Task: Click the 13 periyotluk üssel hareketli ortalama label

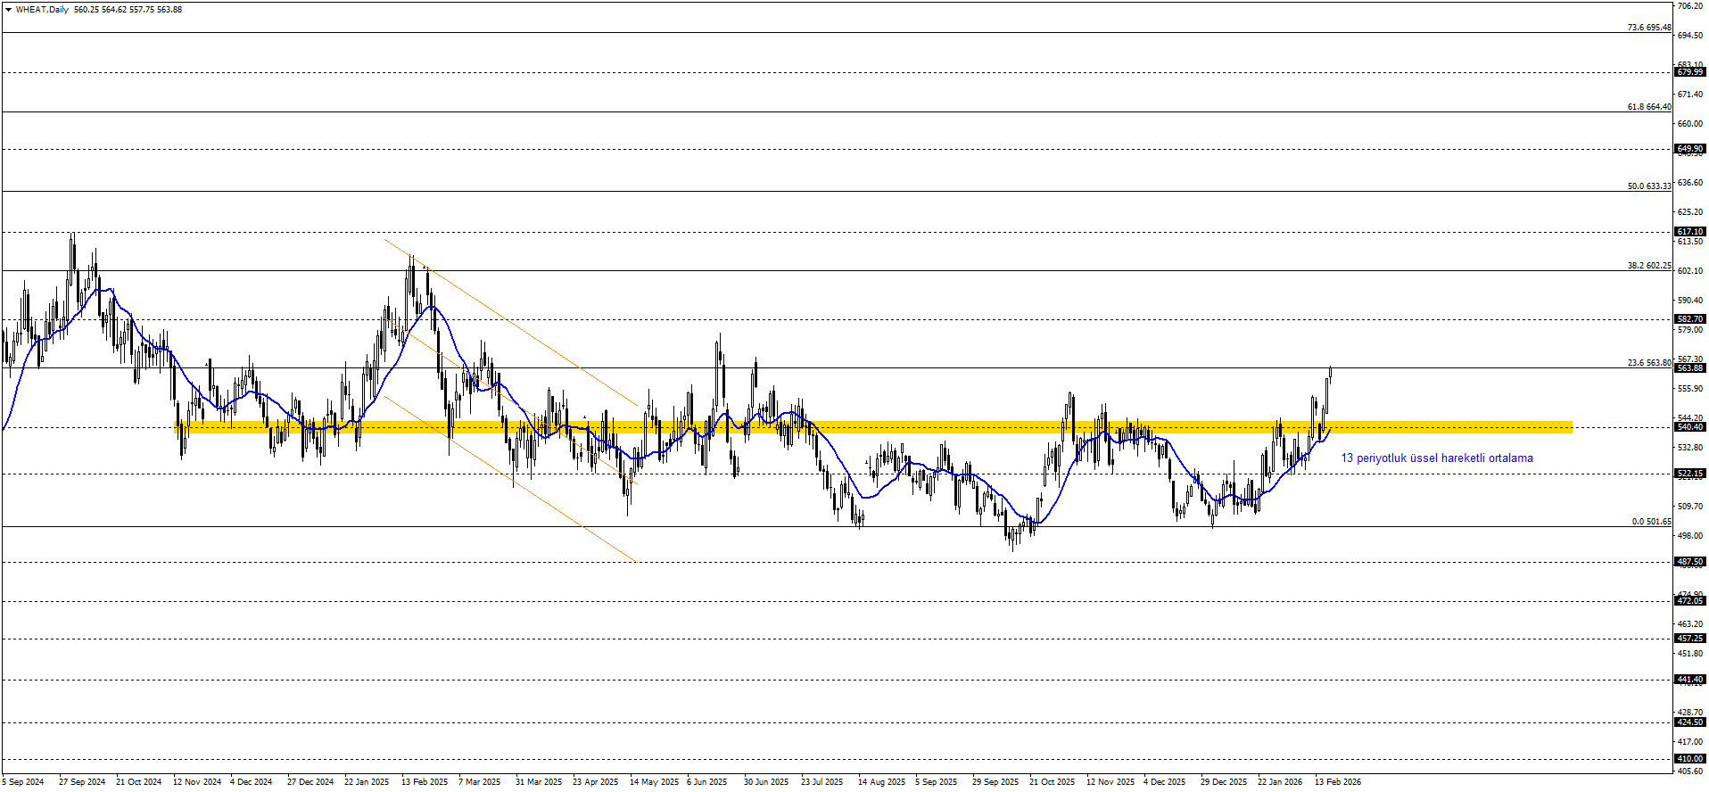Action: [1436, 458]
